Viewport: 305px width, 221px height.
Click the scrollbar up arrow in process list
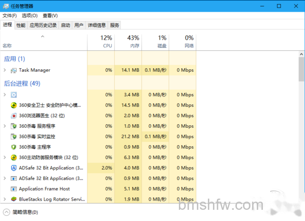tap(301, 54)
